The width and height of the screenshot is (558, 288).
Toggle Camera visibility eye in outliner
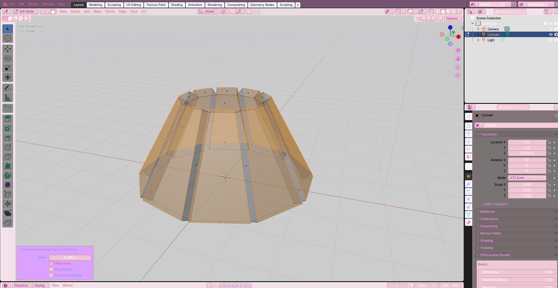pos(551,29)
